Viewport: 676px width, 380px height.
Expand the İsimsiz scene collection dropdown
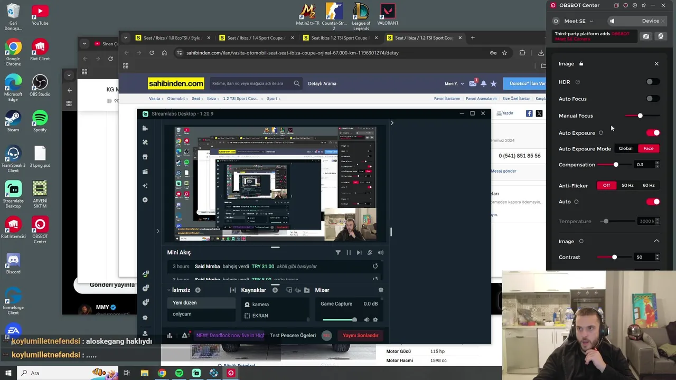click(169, 290)
